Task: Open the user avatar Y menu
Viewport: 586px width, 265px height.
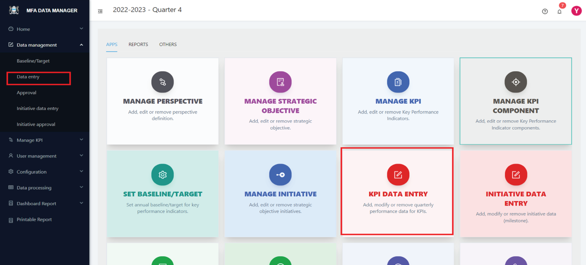Action: (576, 11)
